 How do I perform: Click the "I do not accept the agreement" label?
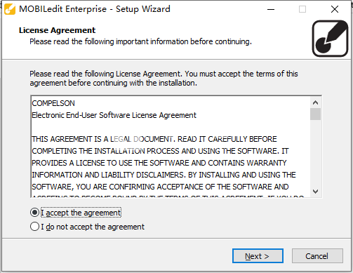click(x=93, y=227)
